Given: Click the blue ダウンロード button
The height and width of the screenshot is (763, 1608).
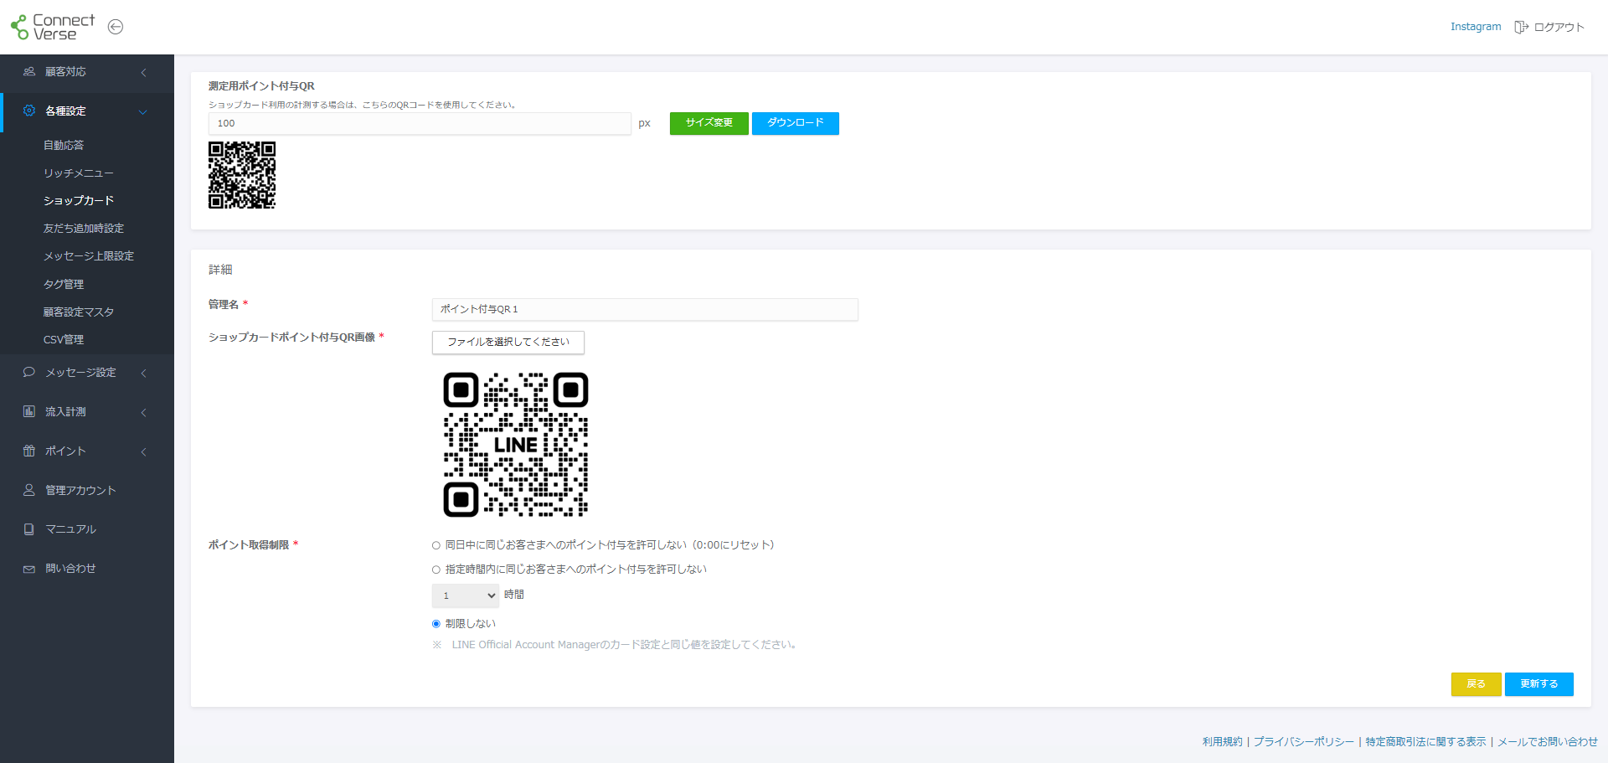Looking at the screenshot, I should pos(796,123).
